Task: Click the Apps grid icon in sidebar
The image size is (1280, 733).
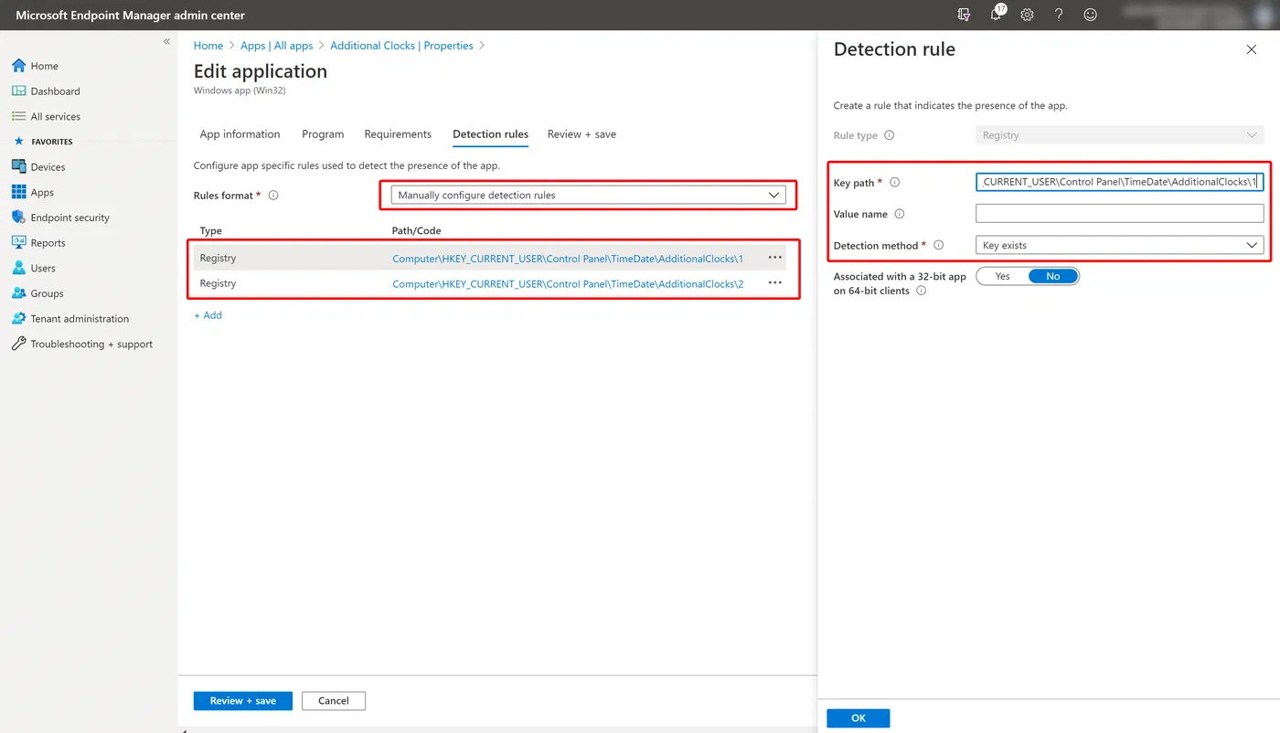Action: click(18, 192)
